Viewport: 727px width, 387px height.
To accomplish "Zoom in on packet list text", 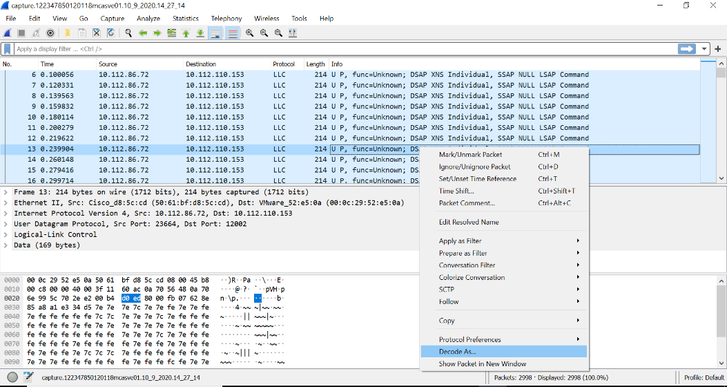I will 250,32.
